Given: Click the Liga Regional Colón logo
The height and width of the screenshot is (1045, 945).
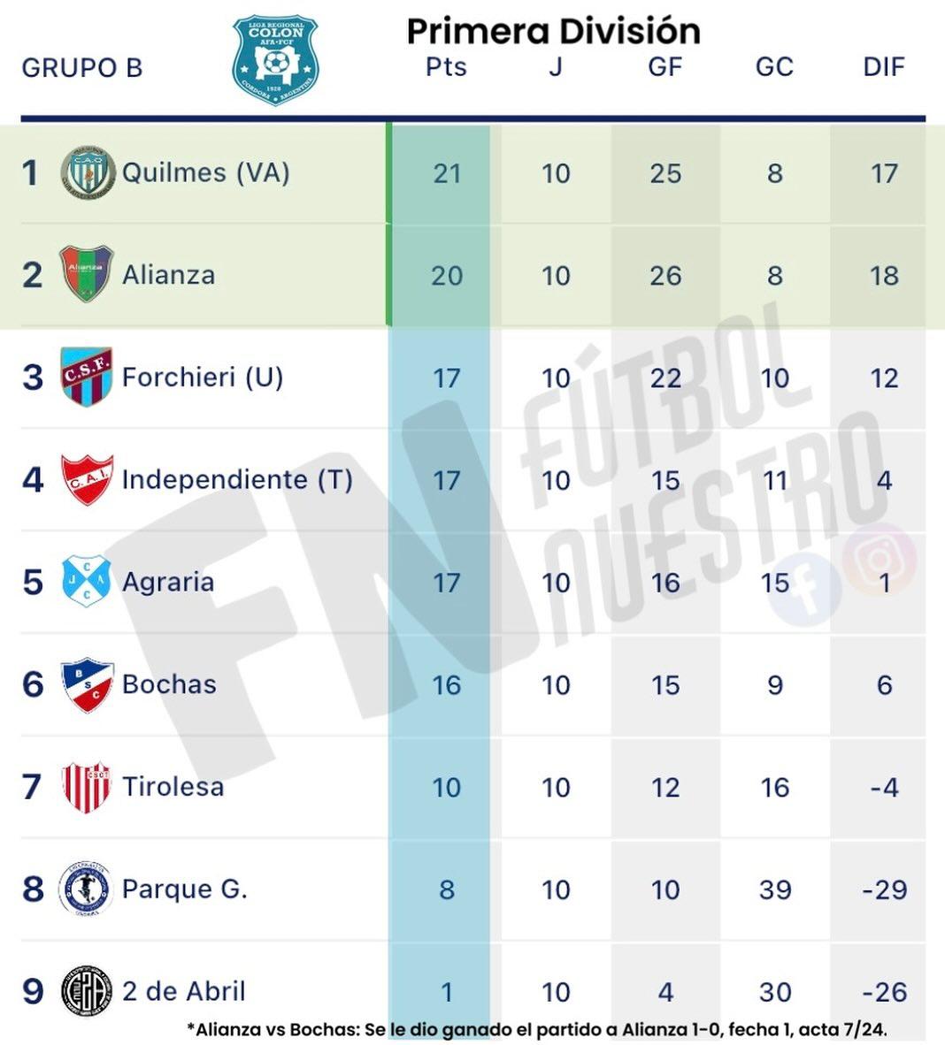Looking at the screenshot, I should click(275, 61).
